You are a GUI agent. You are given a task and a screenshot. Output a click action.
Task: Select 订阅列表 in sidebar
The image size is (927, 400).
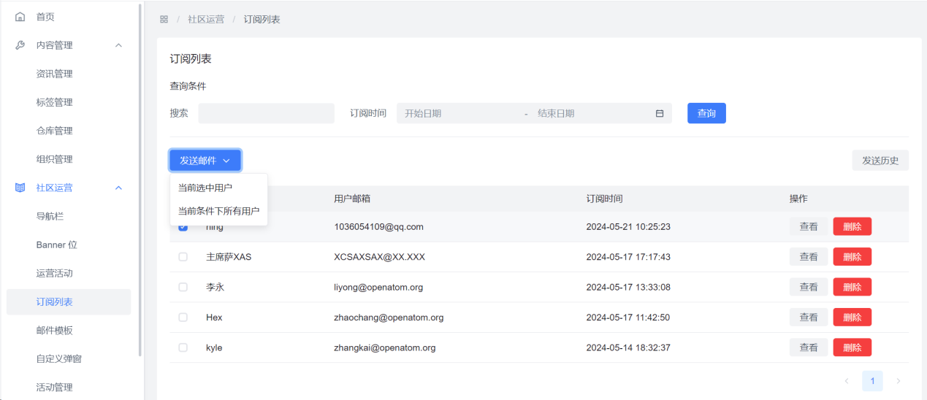point(69,301)
